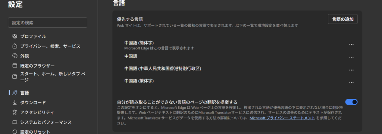382x134 pixels.
Task: Click Microsoft Edge はこの言語で表示されます note
Action: [x=159, y=48]
